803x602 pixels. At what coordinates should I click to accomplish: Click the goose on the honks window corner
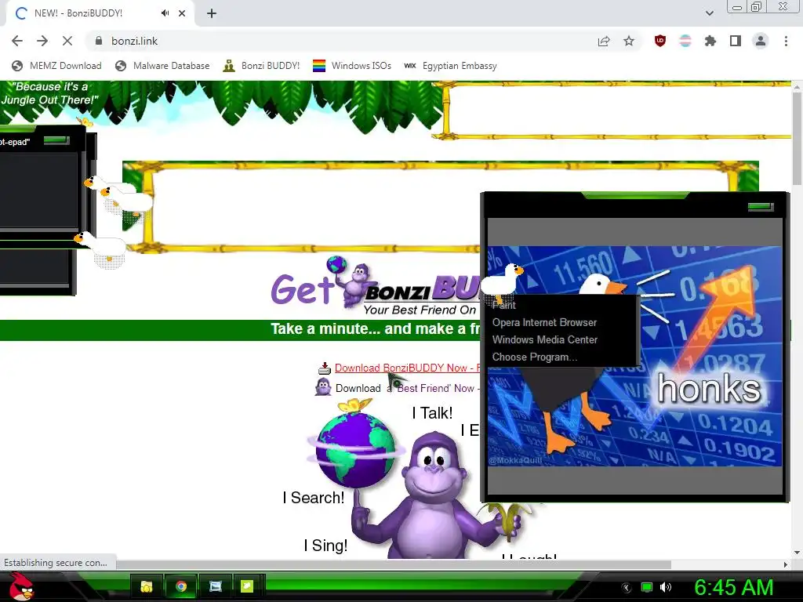[x=503, y=283]
